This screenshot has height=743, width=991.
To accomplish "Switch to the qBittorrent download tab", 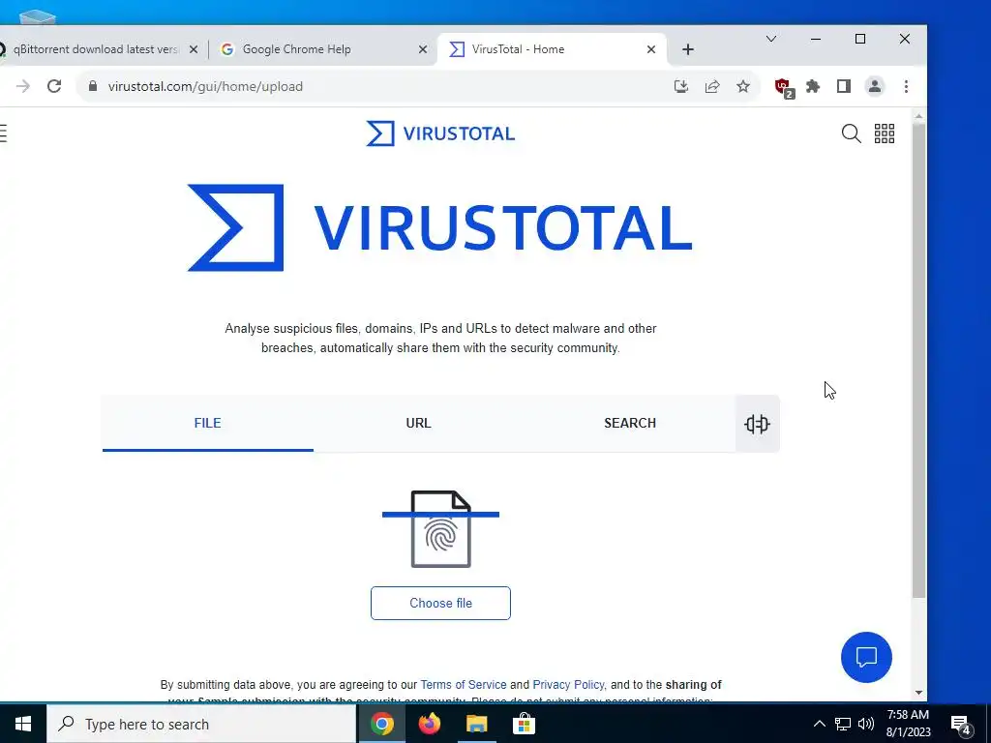I will tap(101, 49).
